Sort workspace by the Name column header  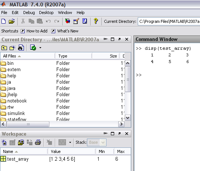24,151
